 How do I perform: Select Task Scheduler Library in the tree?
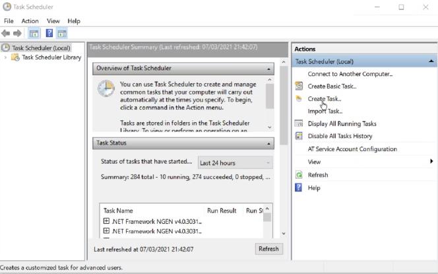click(x=51, y=57)
